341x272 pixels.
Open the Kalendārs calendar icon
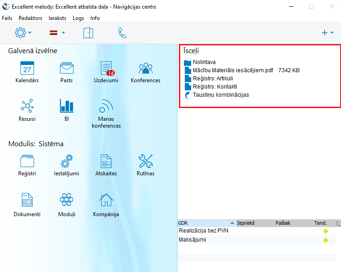click(x=27, y=69)
